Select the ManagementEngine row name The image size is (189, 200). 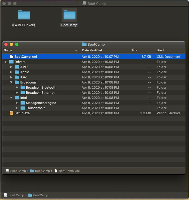click(41, 103)
